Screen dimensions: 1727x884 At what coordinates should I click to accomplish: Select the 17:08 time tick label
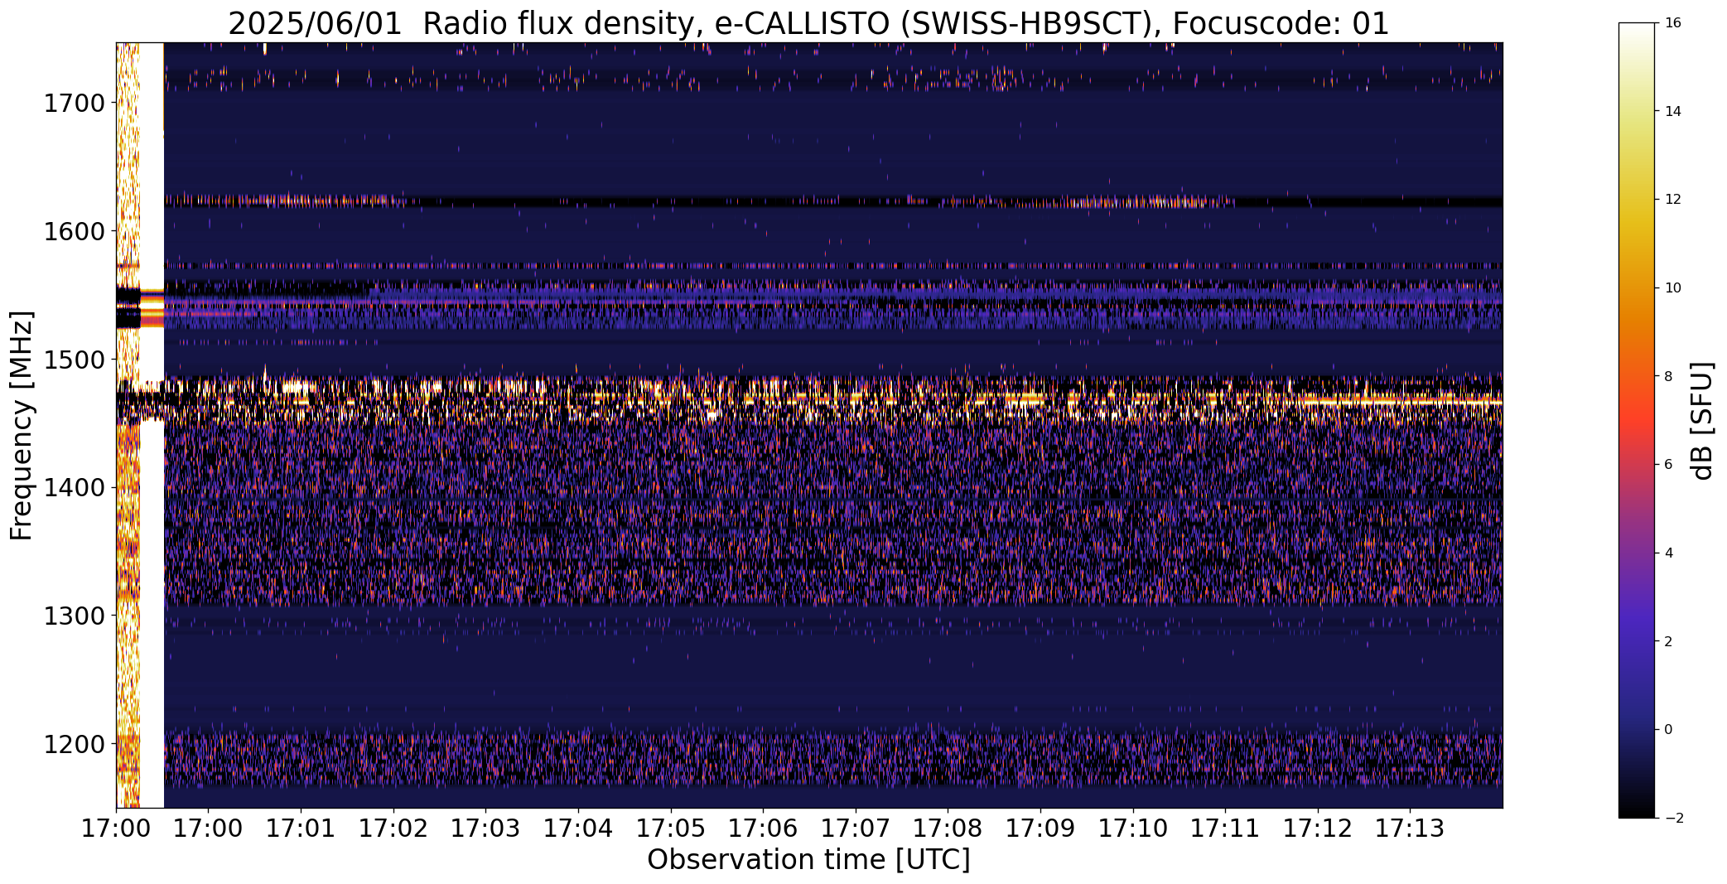pos(948,828)
